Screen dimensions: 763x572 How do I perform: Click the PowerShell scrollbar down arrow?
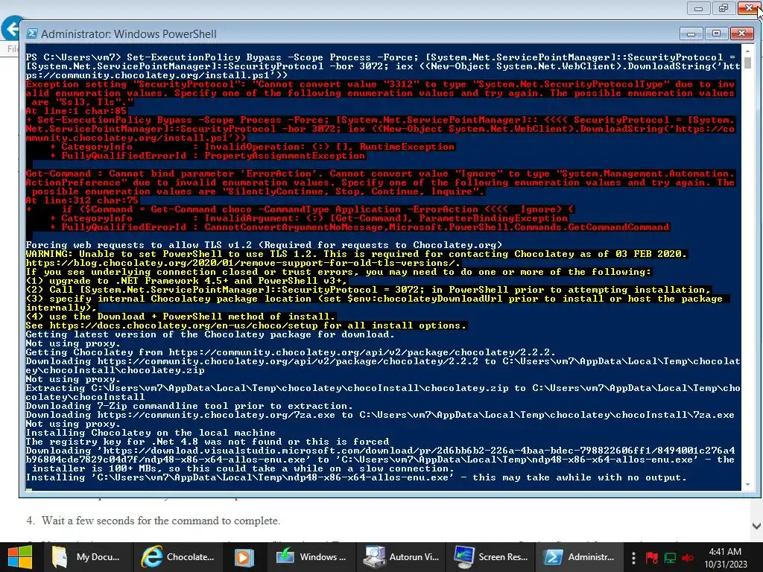748,484
